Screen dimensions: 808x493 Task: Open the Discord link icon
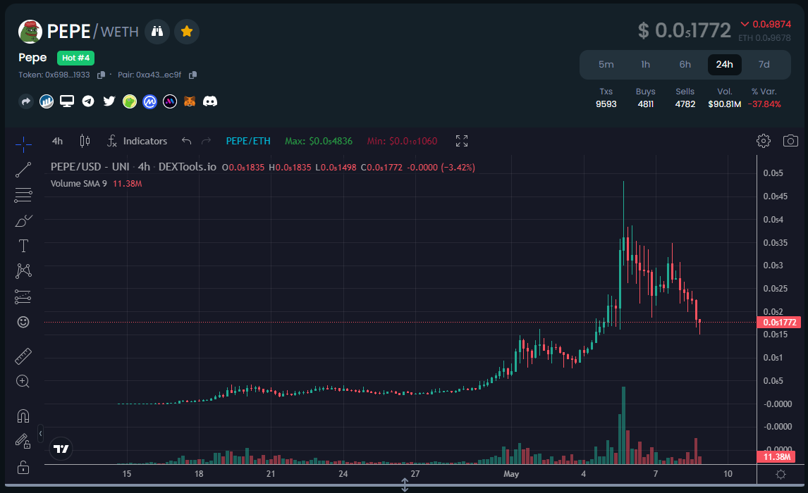[209, 101]
